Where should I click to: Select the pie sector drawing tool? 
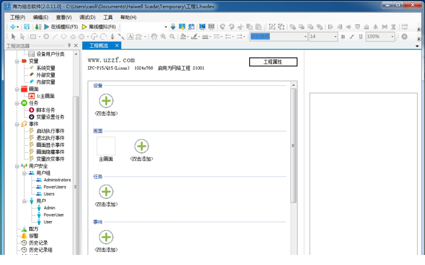point(95,37)
